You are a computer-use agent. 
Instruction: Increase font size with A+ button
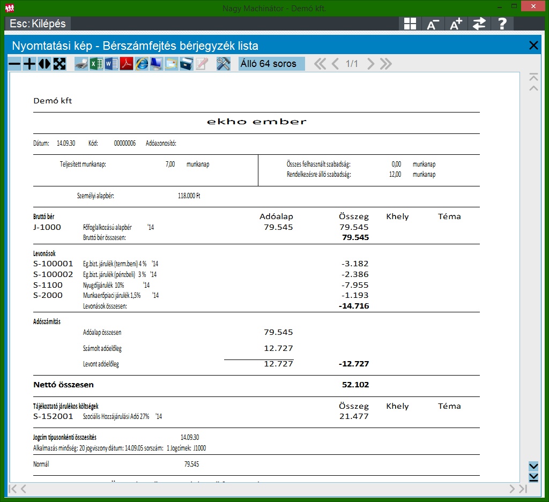tap(456, 24)
